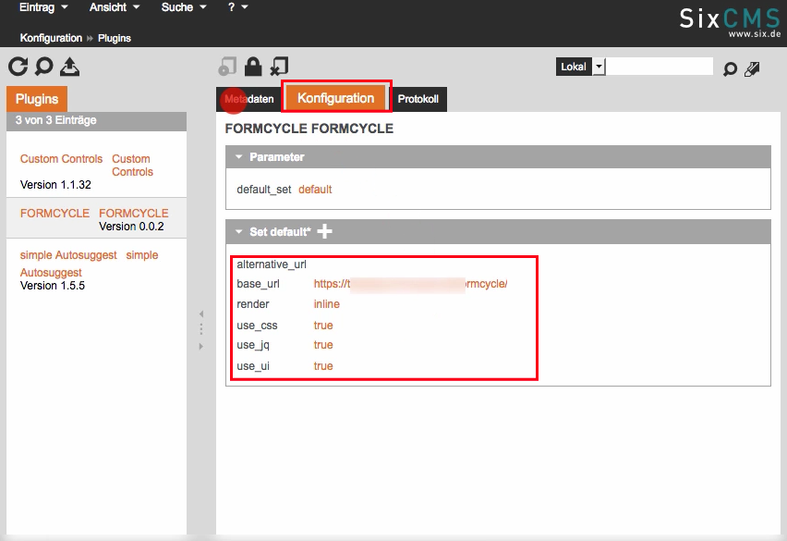Click the reload icon above Plugins
787x541 pixels.
tap(18, 67)
